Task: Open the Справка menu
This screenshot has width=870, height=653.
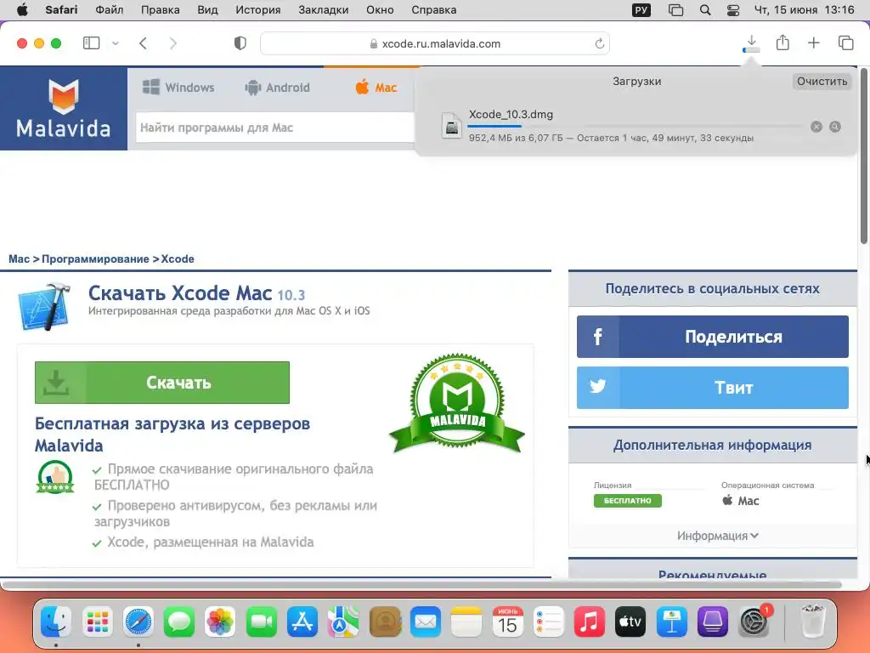Action: [x=434, y=10]
